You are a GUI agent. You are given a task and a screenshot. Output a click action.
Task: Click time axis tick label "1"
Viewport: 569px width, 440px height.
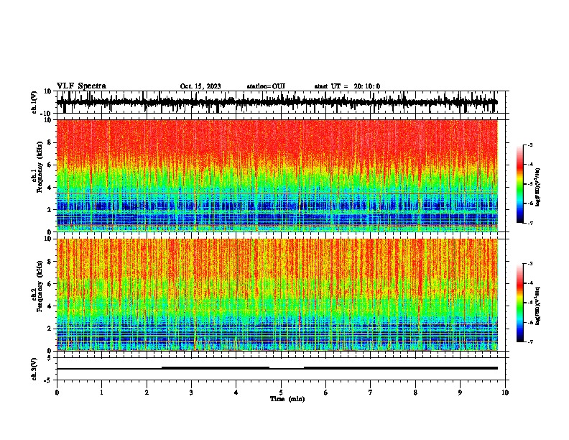pyautogui.click(x=101, y=393)
